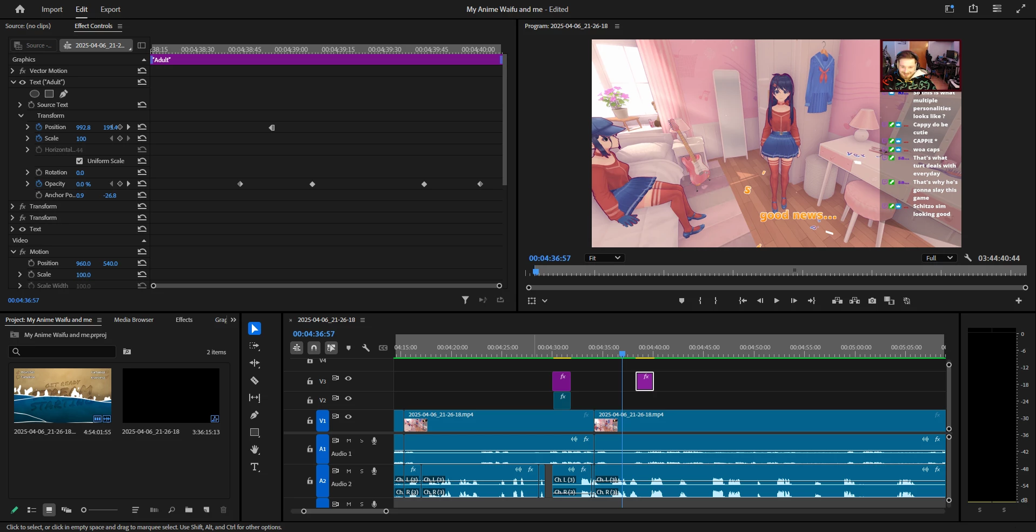Click the Effect Controls filter properties icon
The image size is (1036, 532).
click(x=465, y=300)
